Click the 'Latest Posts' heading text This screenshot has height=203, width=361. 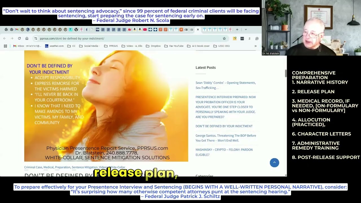click(x=206, y=67)
